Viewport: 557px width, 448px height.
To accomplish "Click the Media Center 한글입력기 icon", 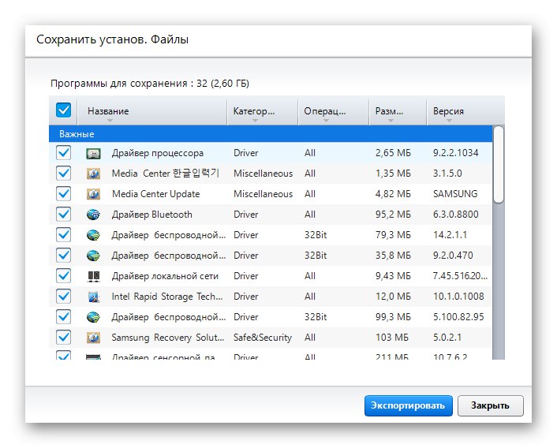I will point(93,174).
